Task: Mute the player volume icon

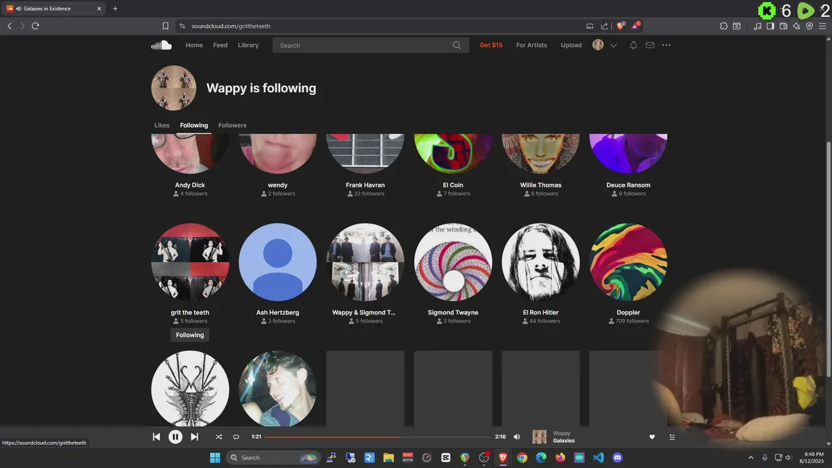Action: click(517, 437)
